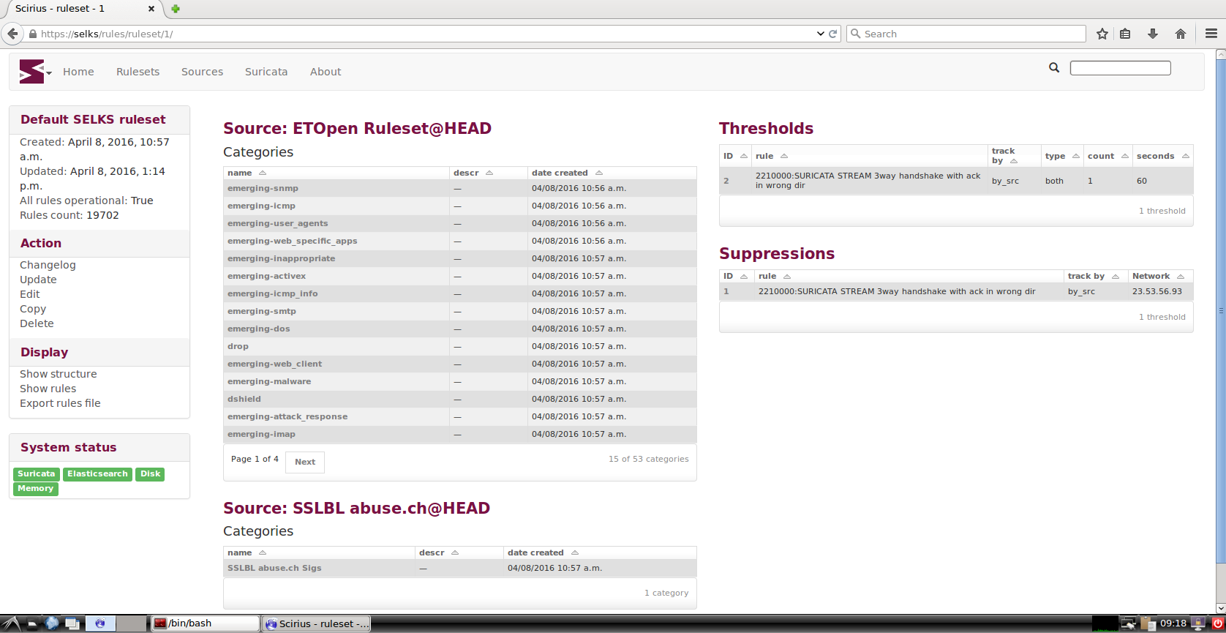
Task: Click Update under Action
Action: click(x=38, y=280)
